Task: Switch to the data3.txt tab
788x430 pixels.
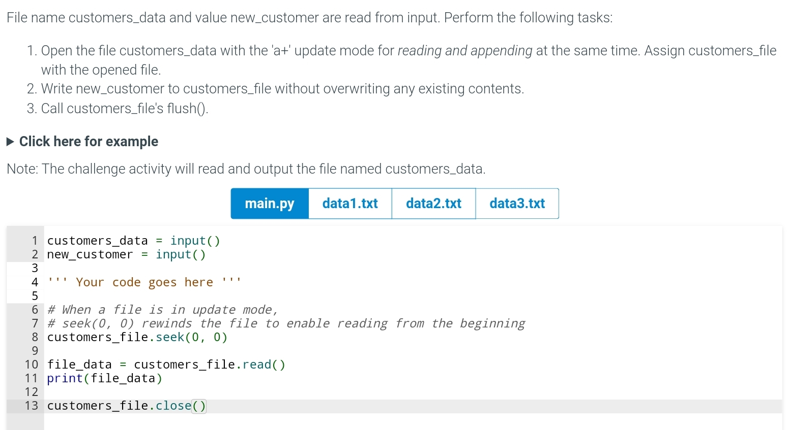Action: pyautogui.click(x=517, y=203)
